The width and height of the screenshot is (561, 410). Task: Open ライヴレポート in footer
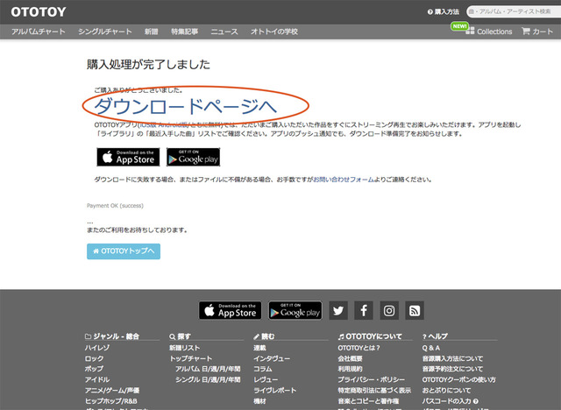point(274,391)
